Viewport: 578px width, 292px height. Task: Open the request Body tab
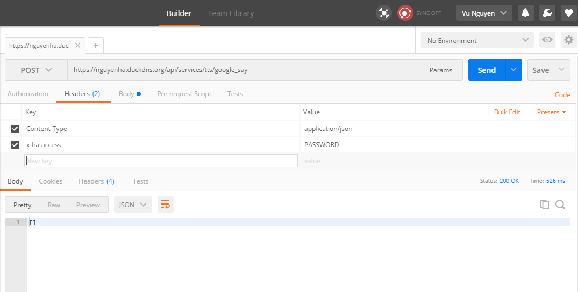130,93
